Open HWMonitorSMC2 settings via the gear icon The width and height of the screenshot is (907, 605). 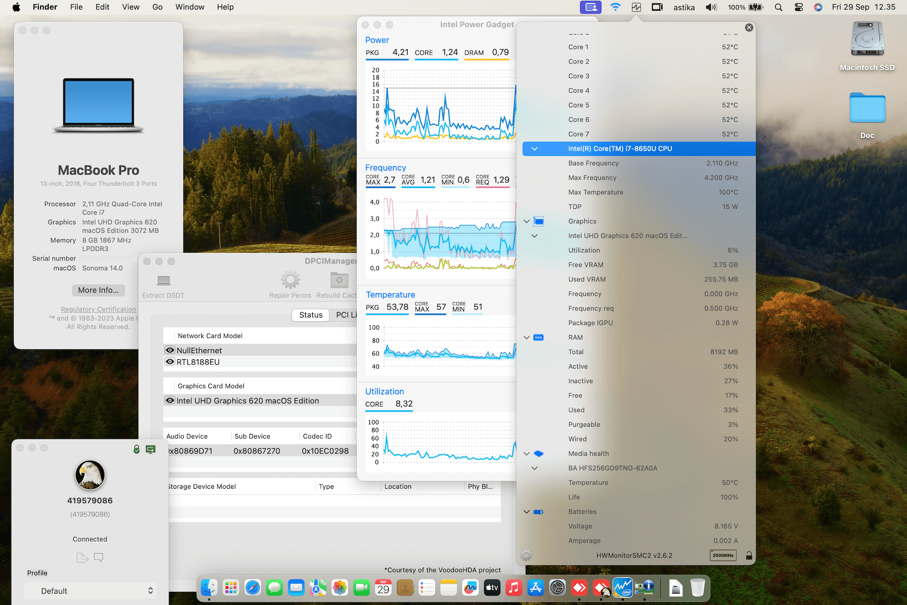(x=526, y=555)
